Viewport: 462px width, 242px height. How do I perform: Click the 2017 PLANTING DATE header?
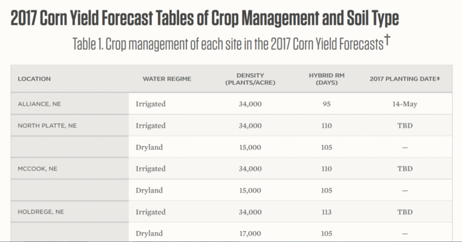pos(404,79)
